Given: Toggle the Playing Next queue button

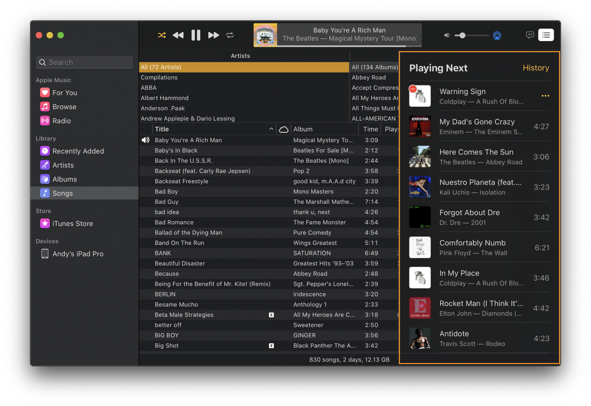Looking at the screenshot, I should tap(546, 35).
